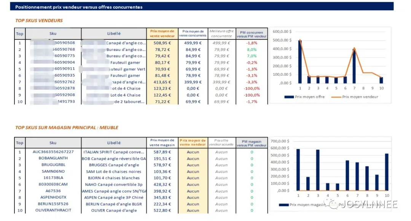Select the OLIVERANTHRACIT SKU cell

click(53, 210)
